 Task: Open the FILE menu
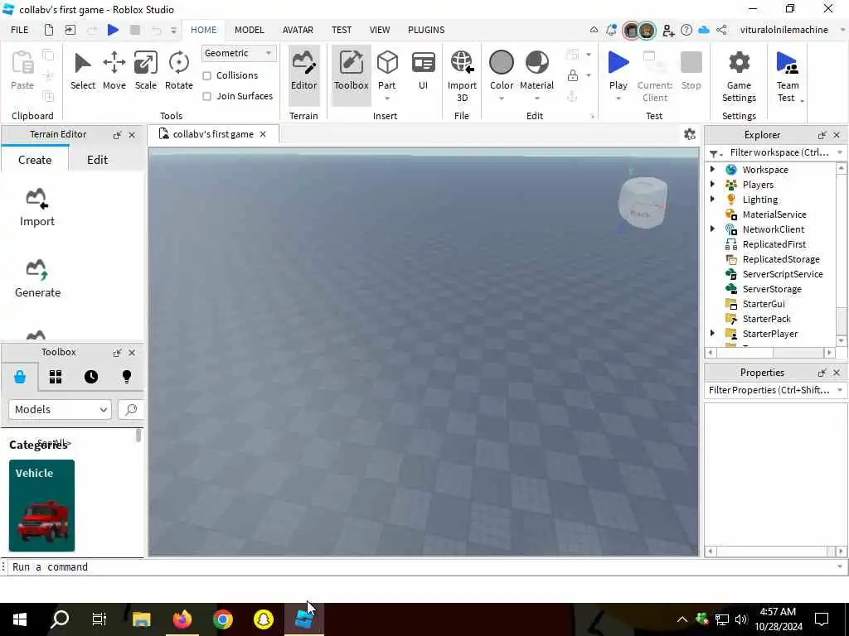(x=20, y=31)
